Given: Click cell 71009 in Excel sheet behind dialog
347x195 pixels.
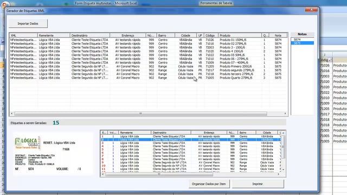Looking at the screenshot, I should 325,103.
